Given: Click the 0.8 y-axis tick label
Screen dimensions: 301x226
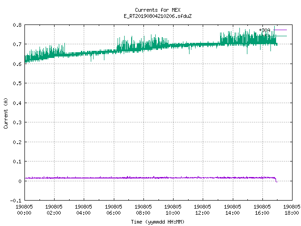Looking at the screenshot, I should [17, 25].
